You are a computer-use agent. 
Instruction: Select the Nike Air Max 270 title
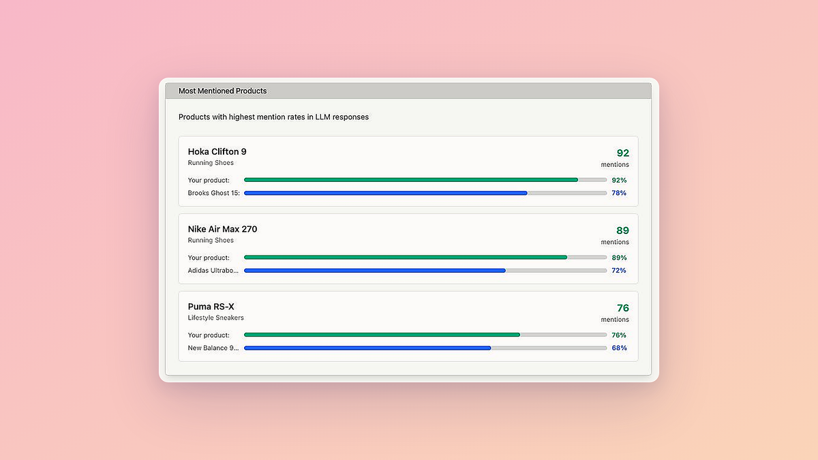click(223, 229)
